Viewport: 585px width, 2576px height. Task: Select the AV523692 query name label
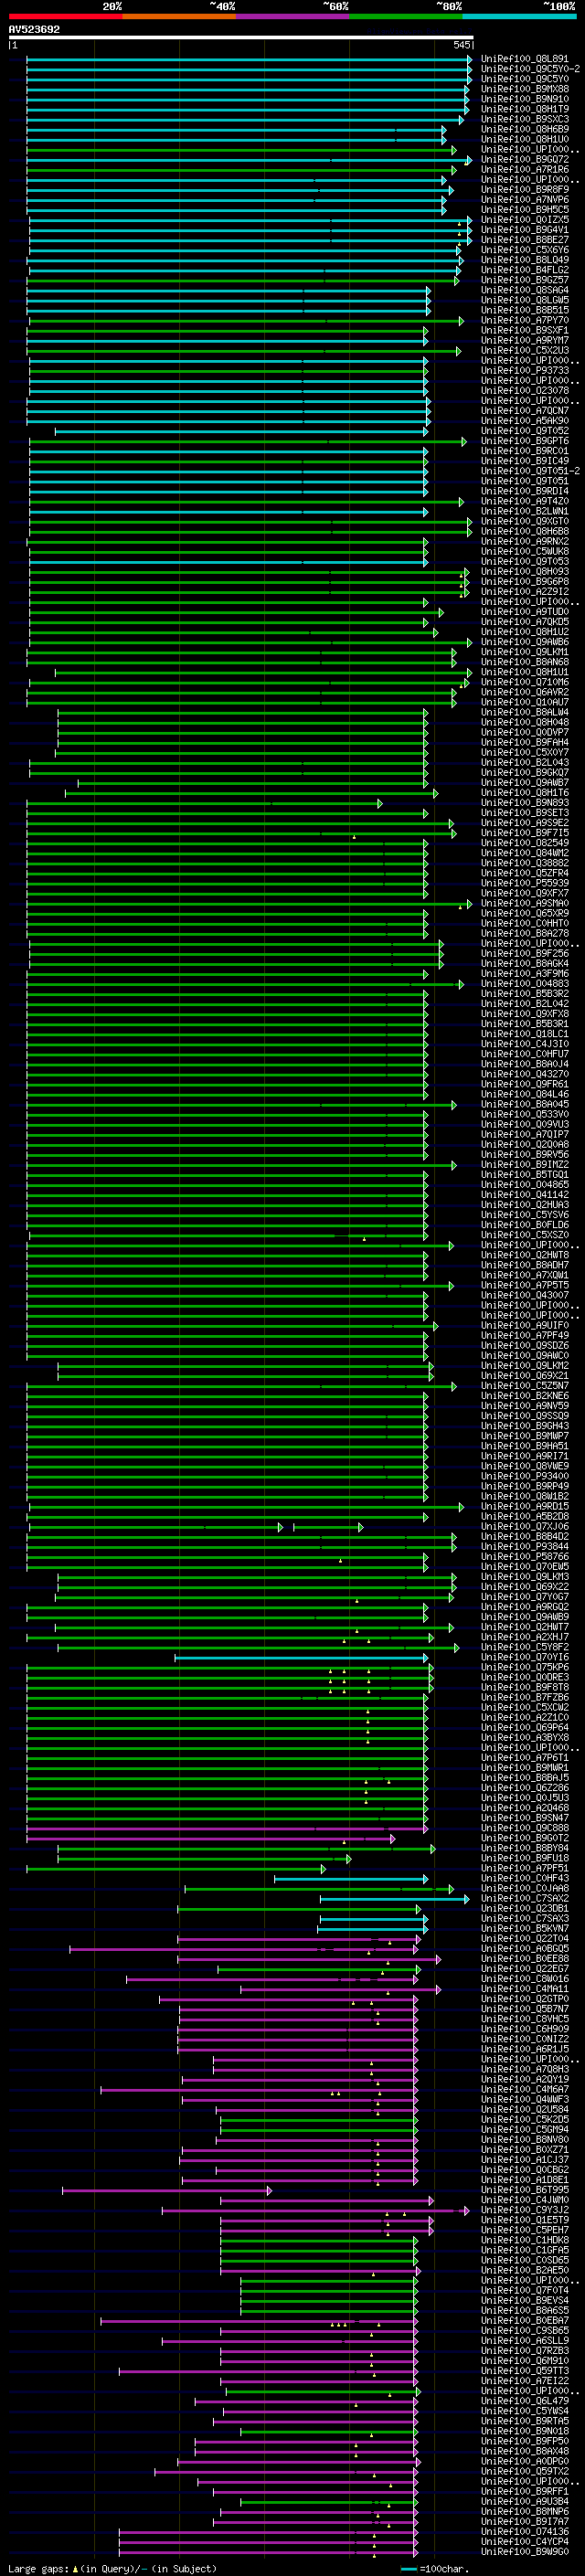coord(34,30)
